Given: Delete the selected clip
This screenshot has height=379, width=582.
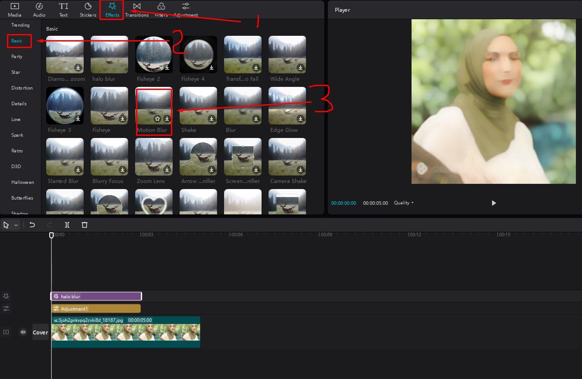Looking at the screenshot, I should tap(84, 224).
